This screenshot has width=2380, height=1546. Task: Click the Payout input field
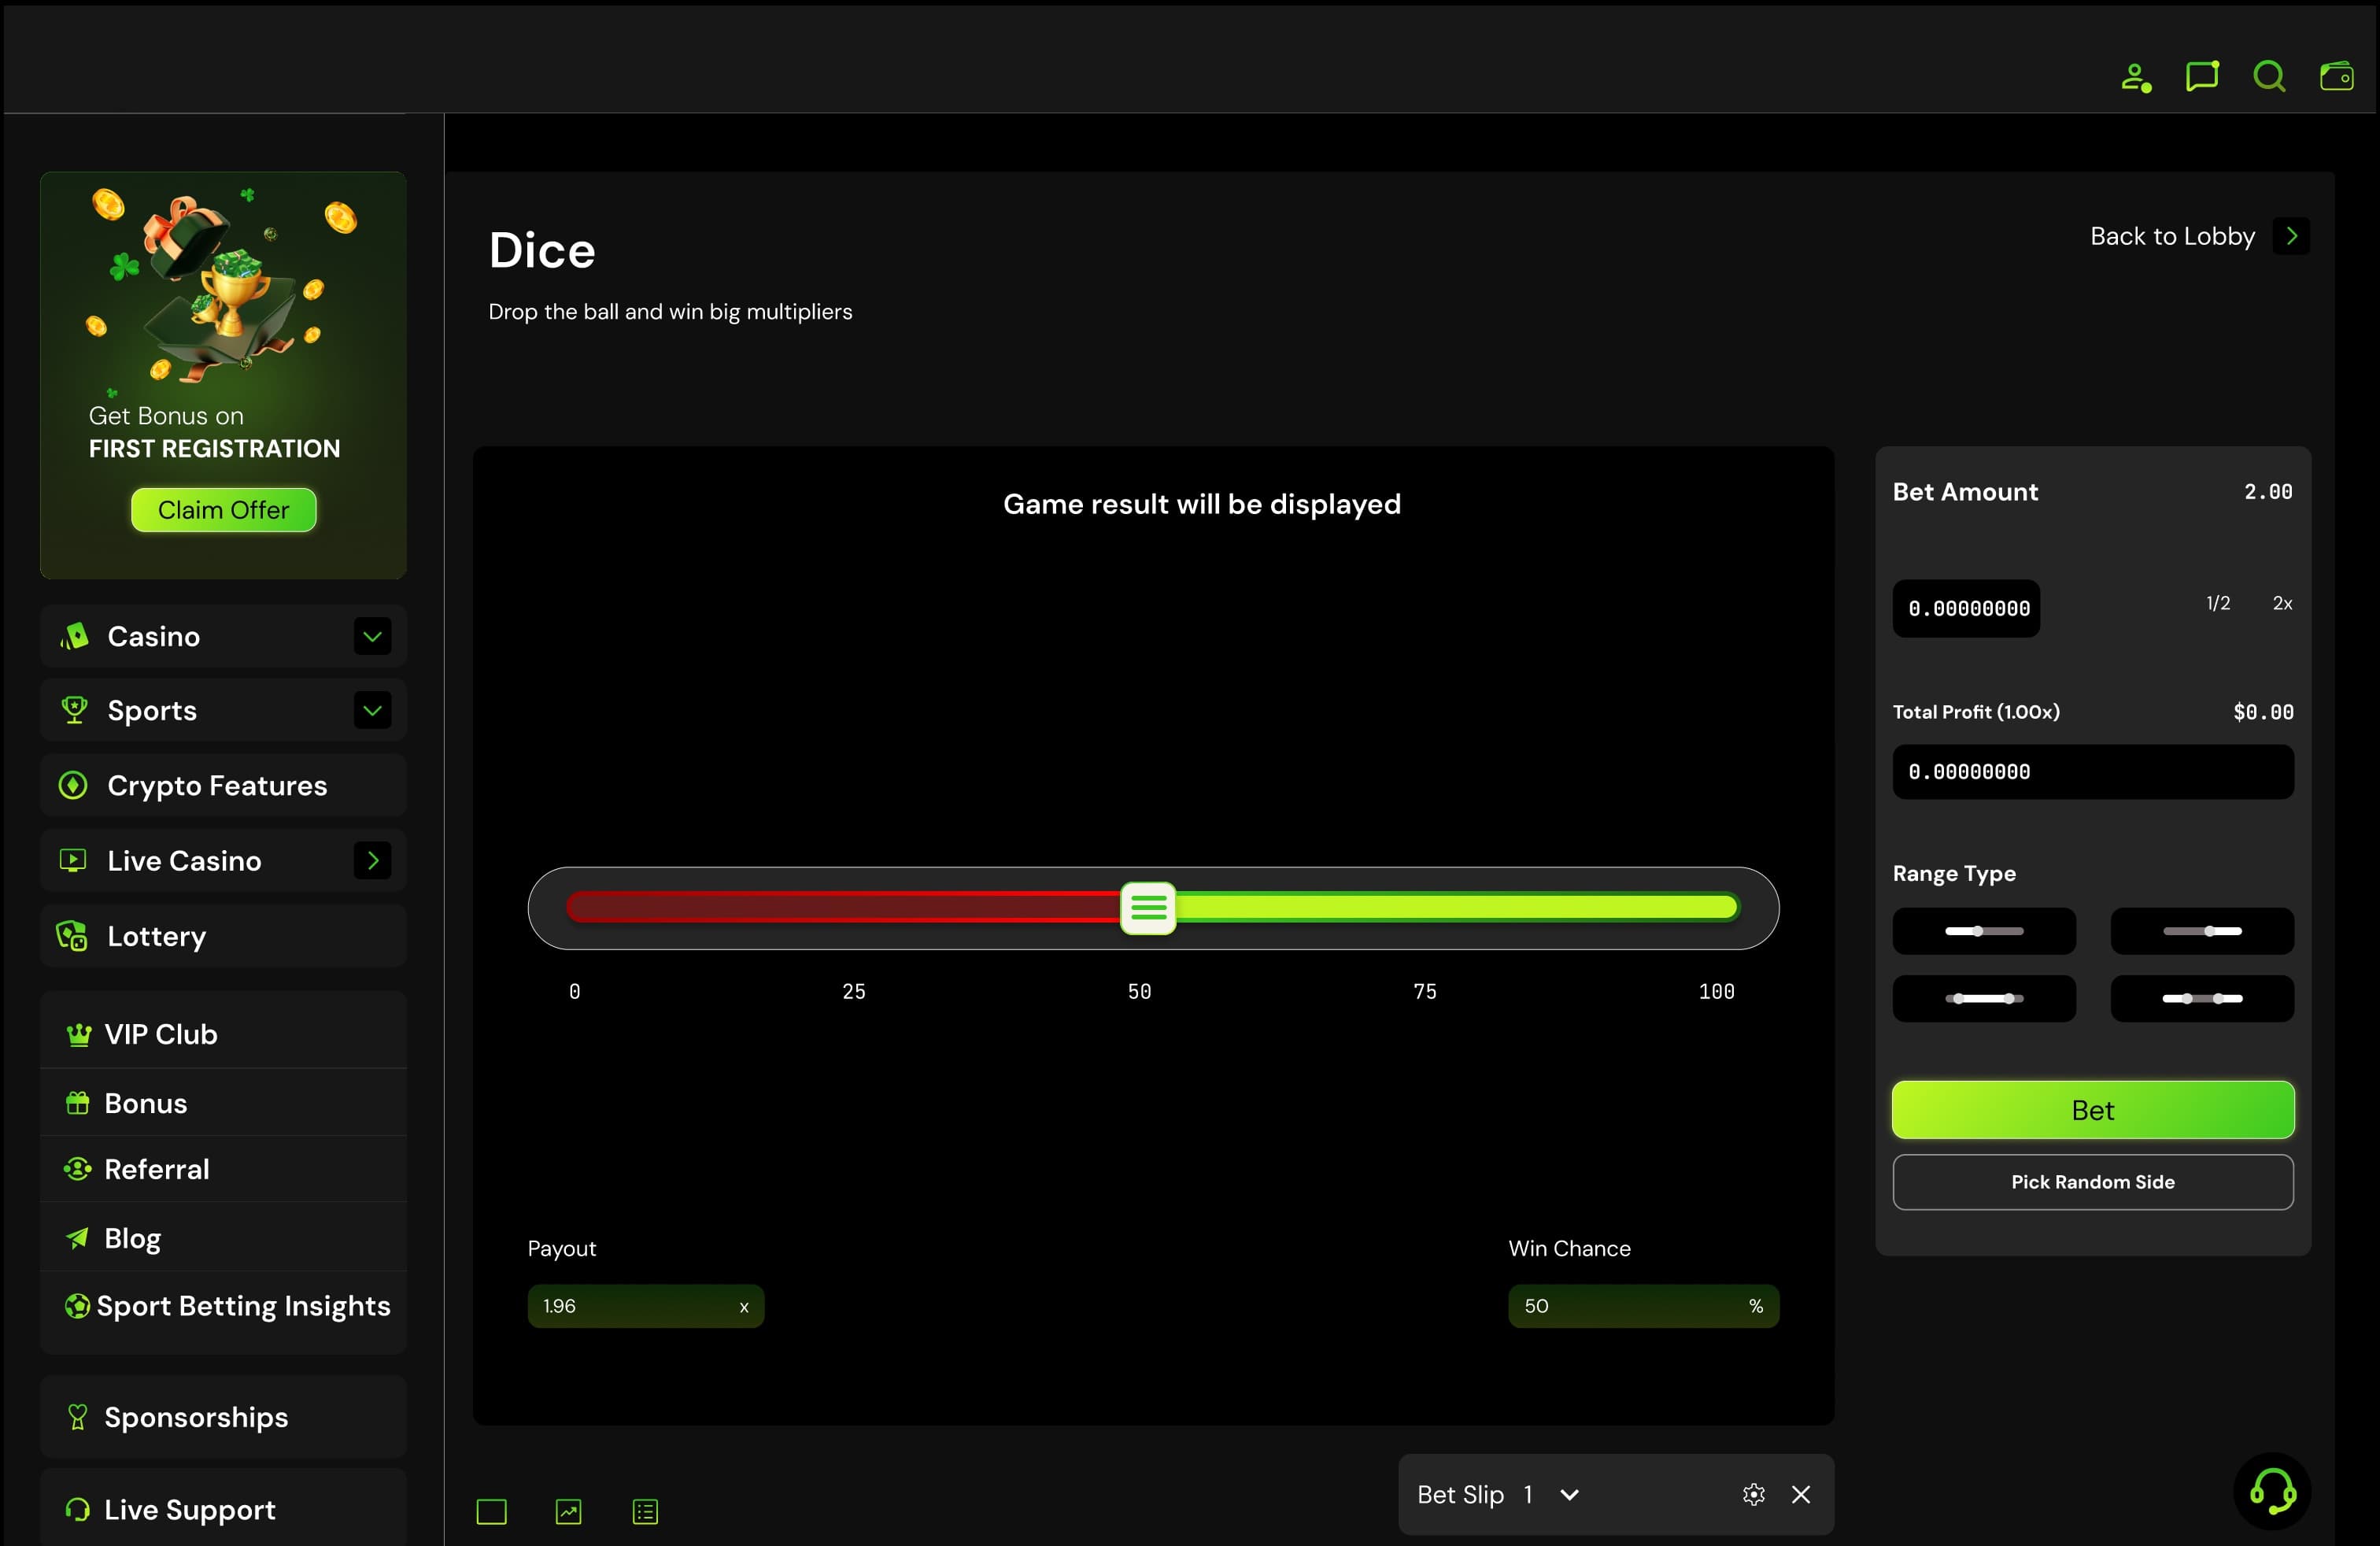coord(645,1305)
